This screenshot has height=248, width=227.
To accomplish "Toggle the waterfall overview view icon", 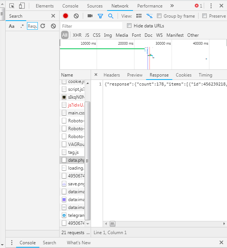I will tap(149, 16).
